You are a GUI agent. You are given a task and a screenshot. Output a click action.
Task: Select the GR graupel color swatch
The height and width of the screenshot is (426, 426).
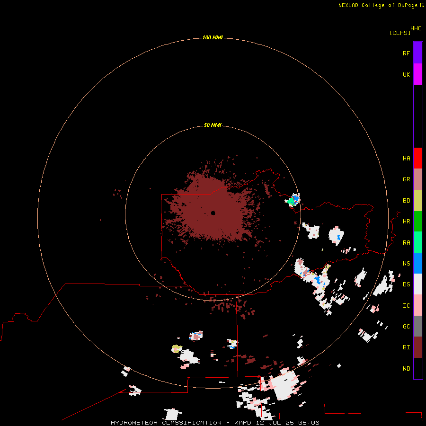(418, 179)
